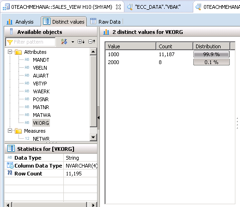240x207 pixels.
Task: Click the vertical scrollbar thumb of the objects tree
Action: click(x=93, y=91)
